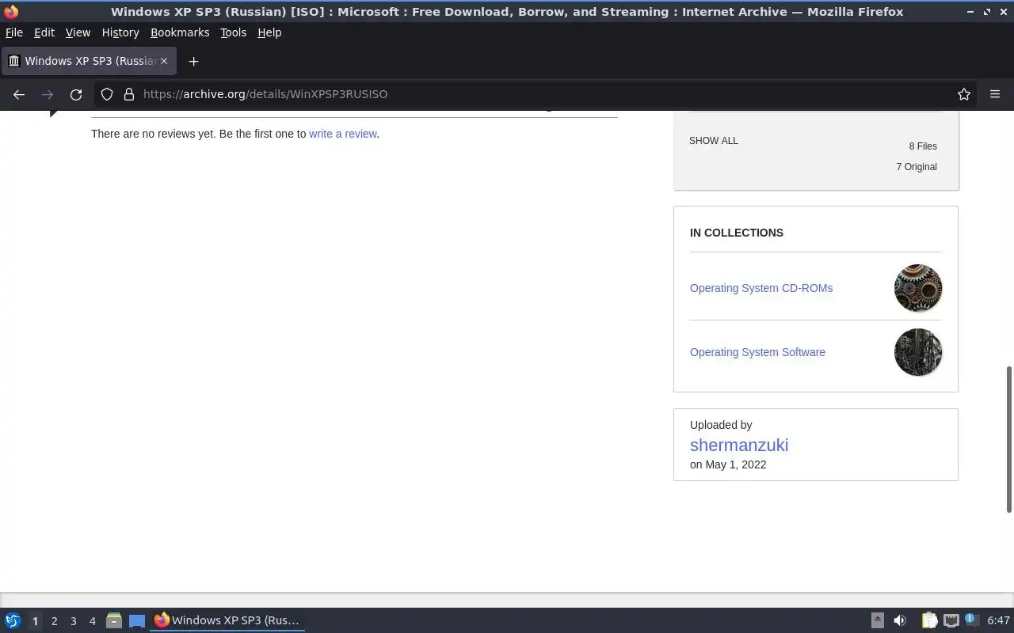Open '7 Original' files listing

917,167
